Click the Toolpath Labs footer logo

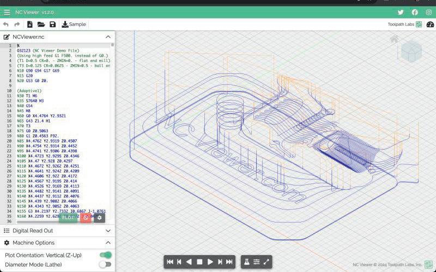[428, 264]
